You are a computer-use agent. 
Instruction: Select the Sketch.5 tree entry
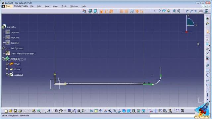pyautogui.click(x=19, y=75)
